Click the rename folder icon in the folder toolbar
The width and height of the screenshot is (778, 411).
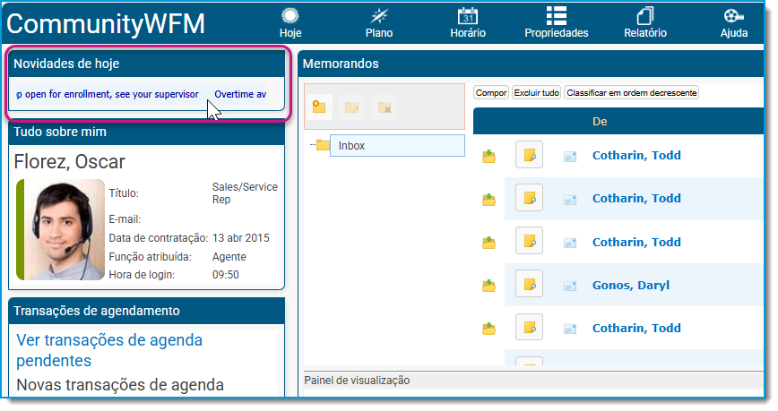(351, 107)
